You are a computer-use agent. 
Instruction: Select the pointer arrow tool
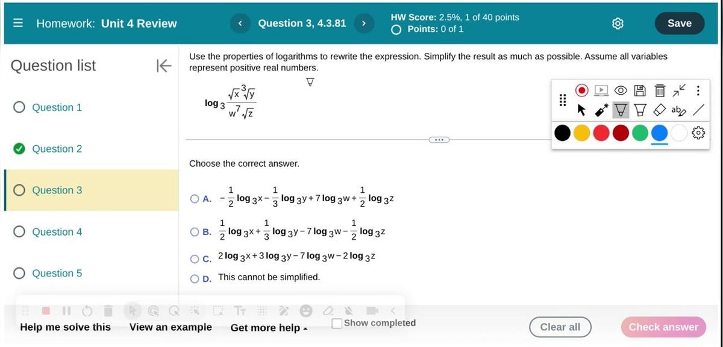coord(581,110)
